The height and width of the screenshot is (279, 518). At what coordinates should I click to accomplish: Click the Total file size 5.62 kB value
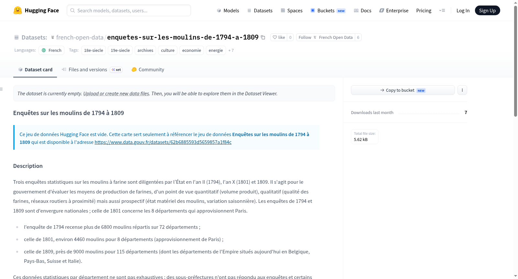point(361,140)
